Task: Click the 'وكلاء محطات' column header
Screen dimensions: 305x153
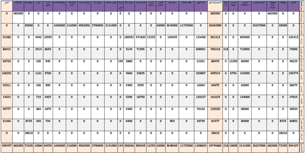Action: (x=186, y=6)
